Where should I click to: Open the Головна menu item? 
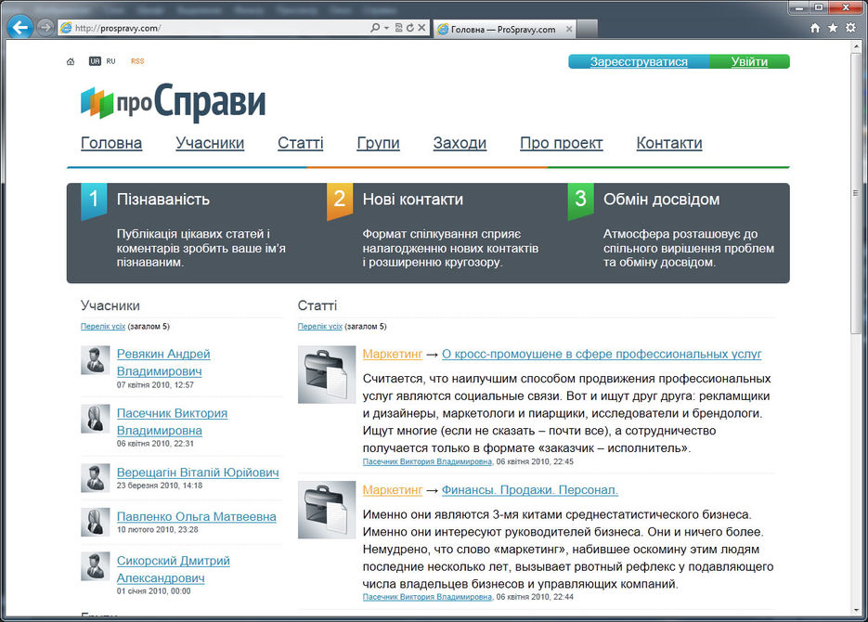[111, 143]
